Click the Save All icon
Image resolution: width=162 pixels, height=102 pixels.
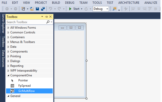point(43,9)
